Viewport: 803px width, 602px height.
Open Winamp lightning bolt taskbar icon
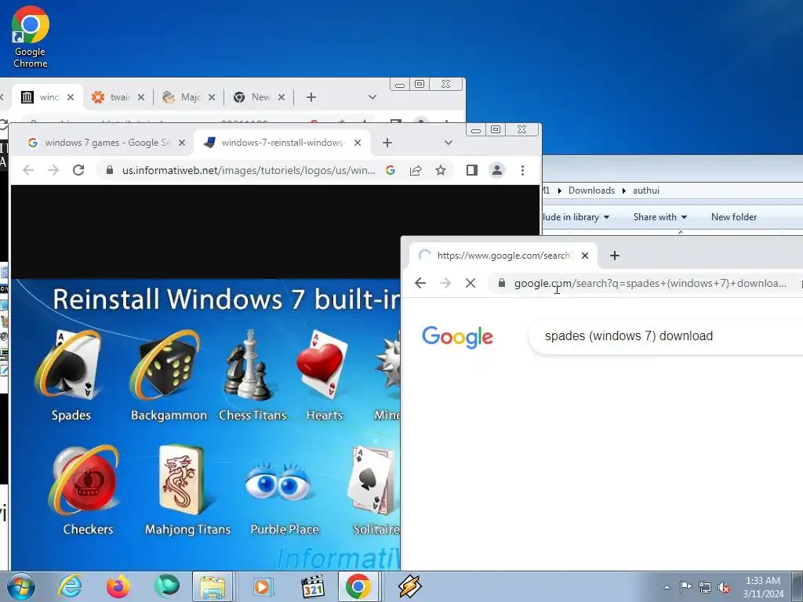[409, 586]
